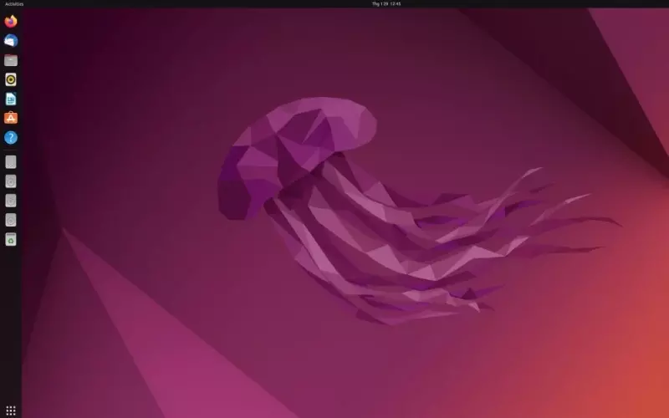The height and width of the screenshot is (418, 669).
Task: Open the disc drive icon just above Trash
Action: (x=11, y=220)
